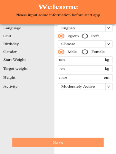Click the Height field showing 179.0
Viewport: 116px width, 154px height.
tap(85, 78)
